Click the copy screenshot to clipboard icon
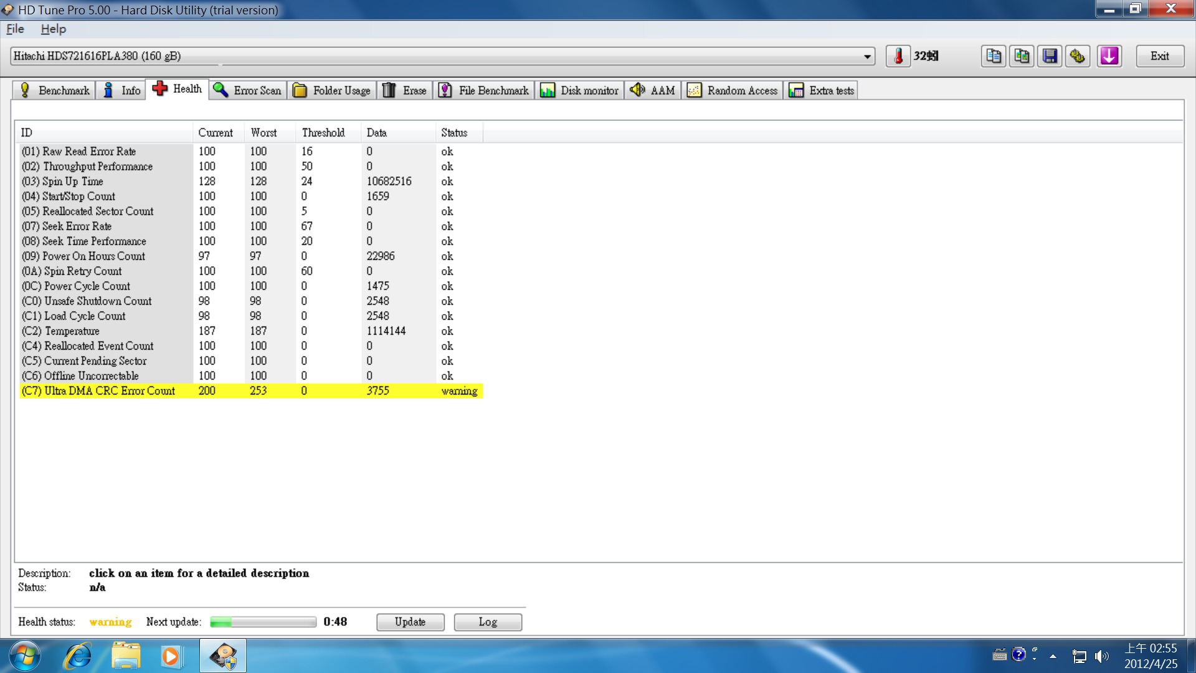This screenshot has width=1196, height=673. coord(1022,56)
